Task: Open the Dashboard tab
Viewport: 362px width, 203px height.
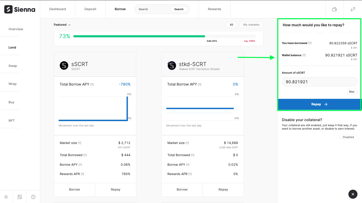Action: [58, 9]
